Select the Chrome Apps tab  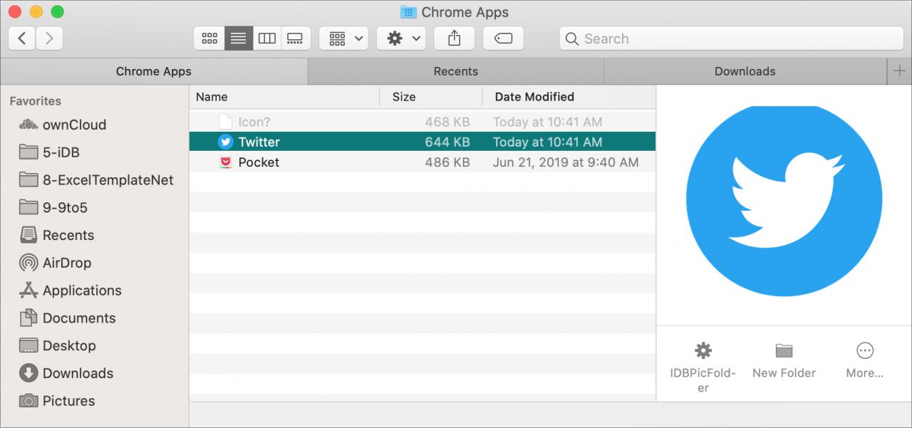click(154, 71)
